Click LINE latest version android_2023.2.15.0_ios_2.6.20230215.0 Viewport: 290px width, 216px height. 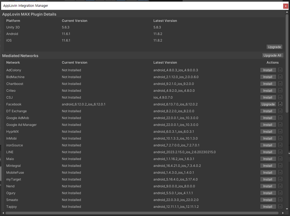point(185,152)
